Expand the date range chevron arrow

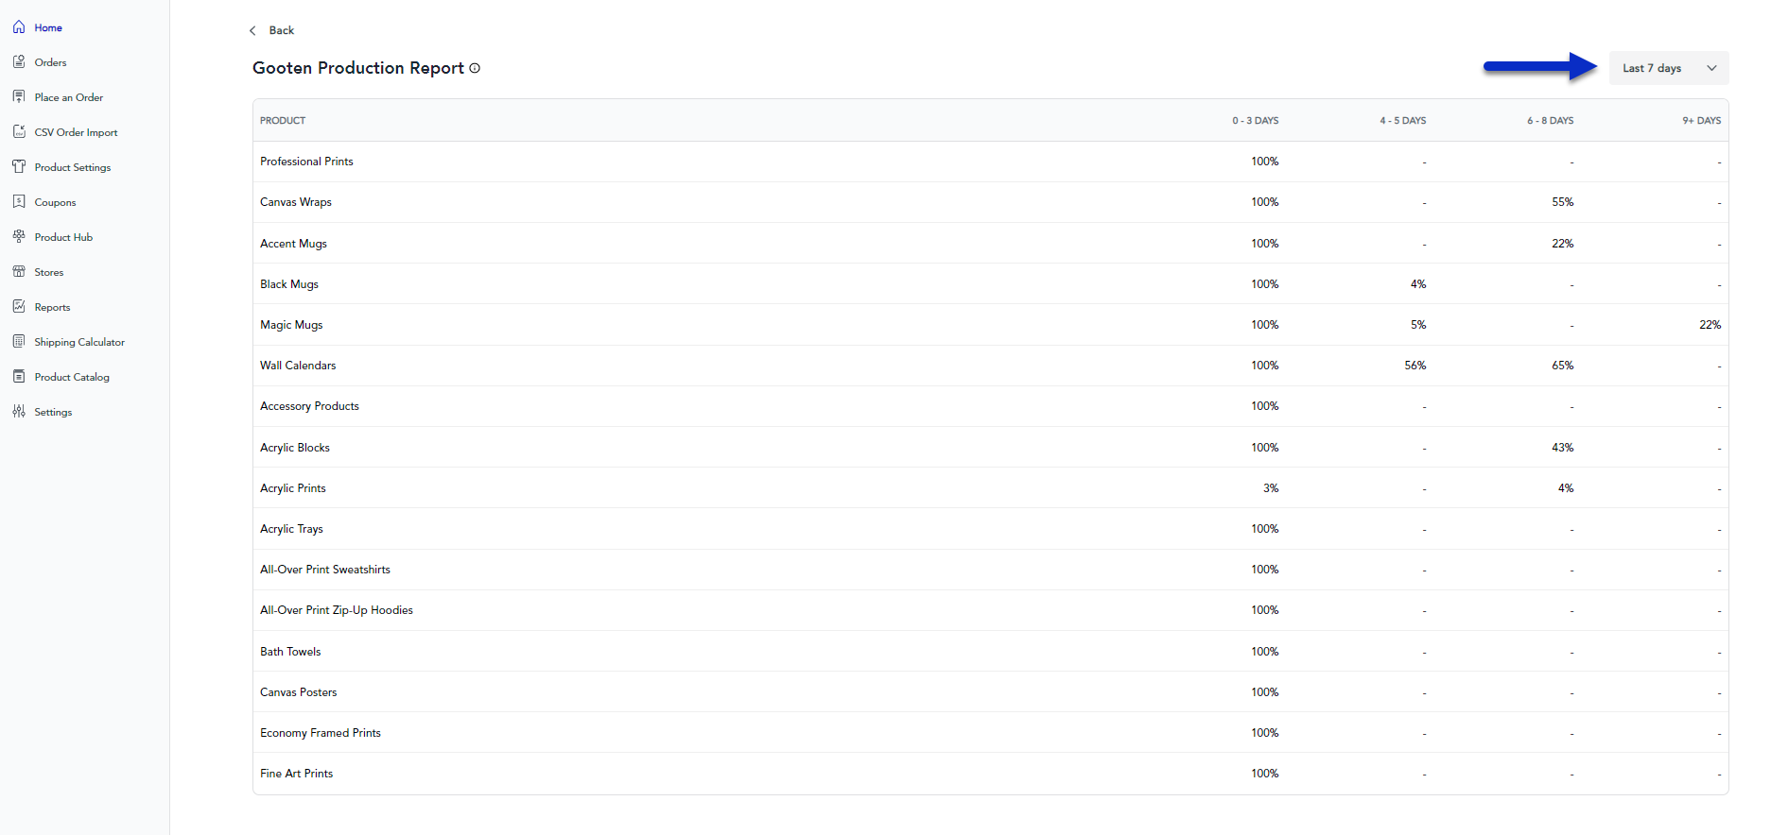point(1711,68)
